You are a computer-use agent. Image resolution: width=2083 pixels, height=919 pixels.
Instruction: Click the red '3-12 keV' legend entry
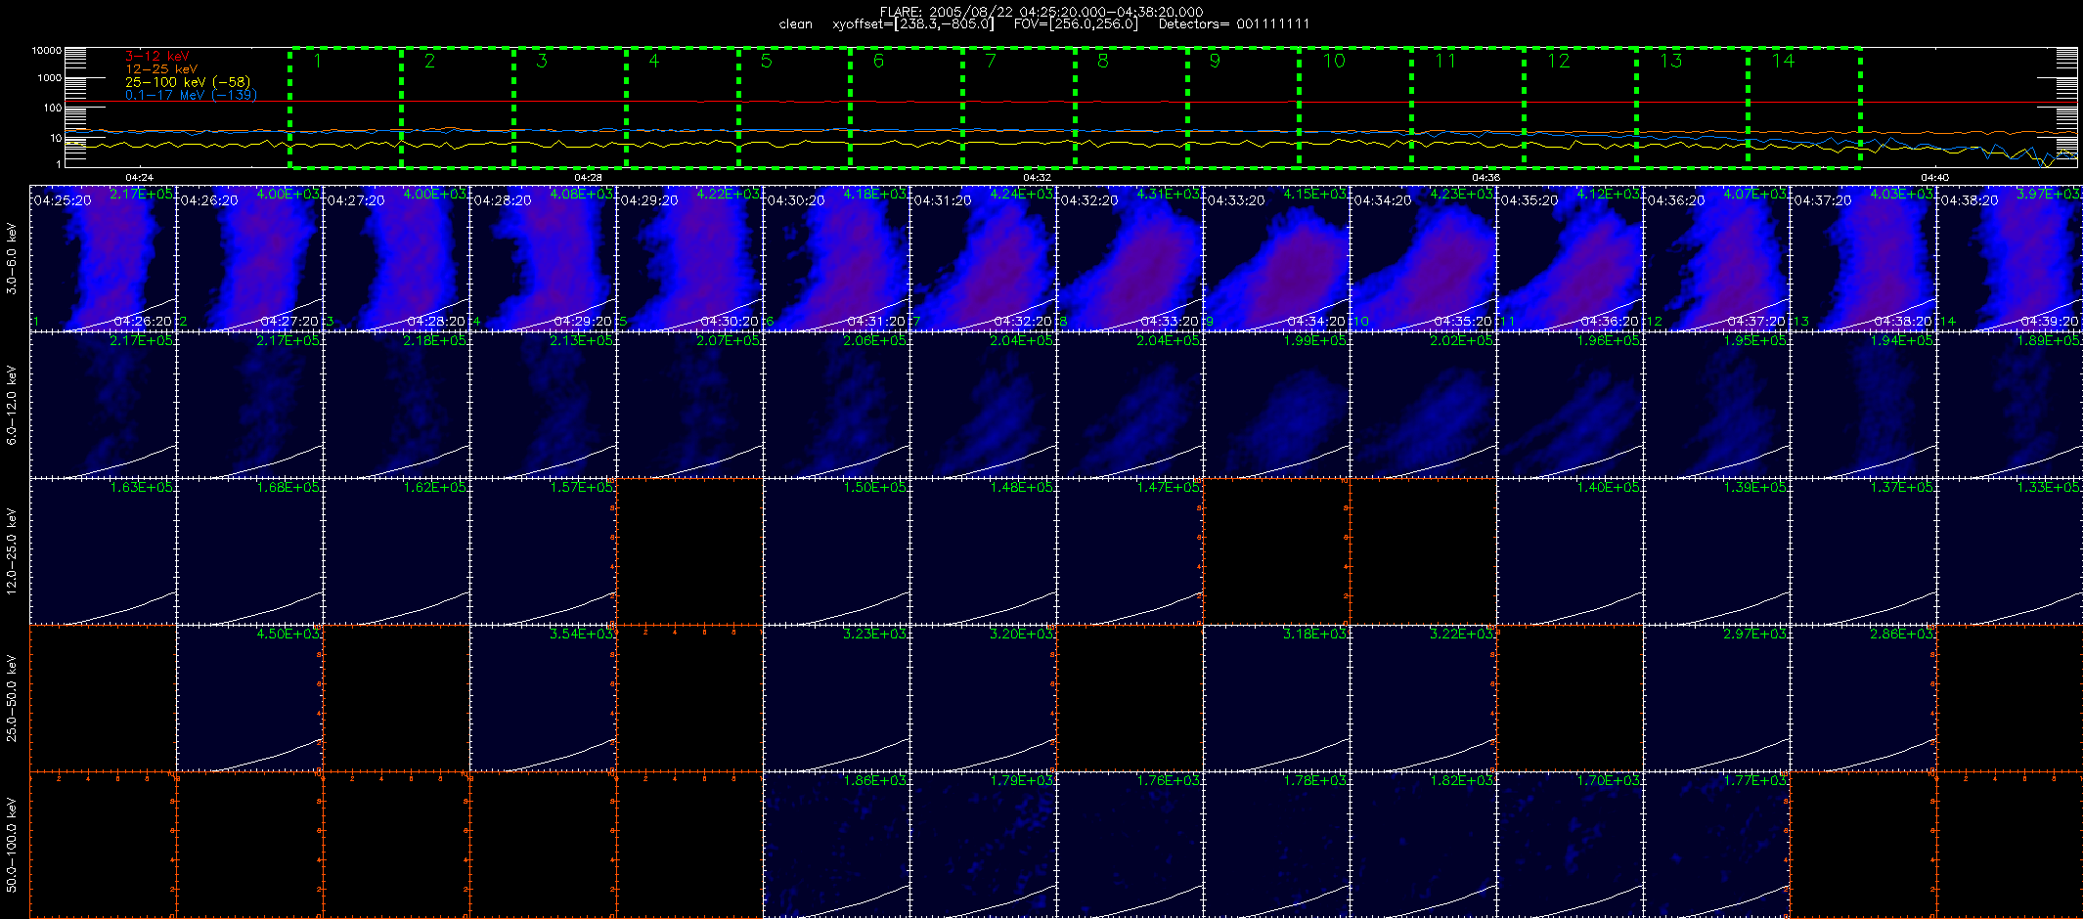point(156,56)
